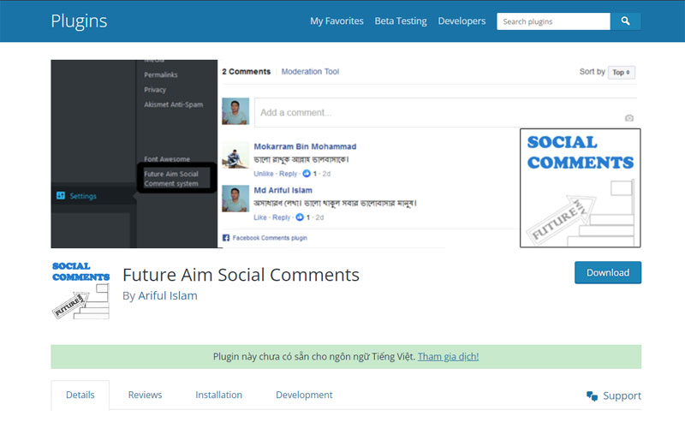This screenshot has width=685, height=428.
Task: Click the Support speech bubbles icon
Action: click(x=592, y=395)
